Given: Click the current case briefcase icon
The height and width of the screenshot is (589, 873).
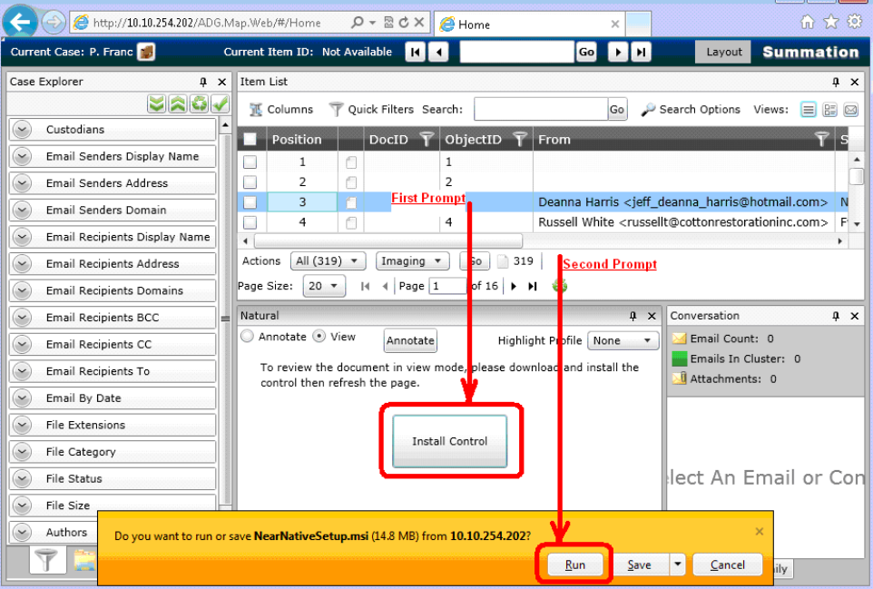Looking at the screenshot, I should (146, 52).
